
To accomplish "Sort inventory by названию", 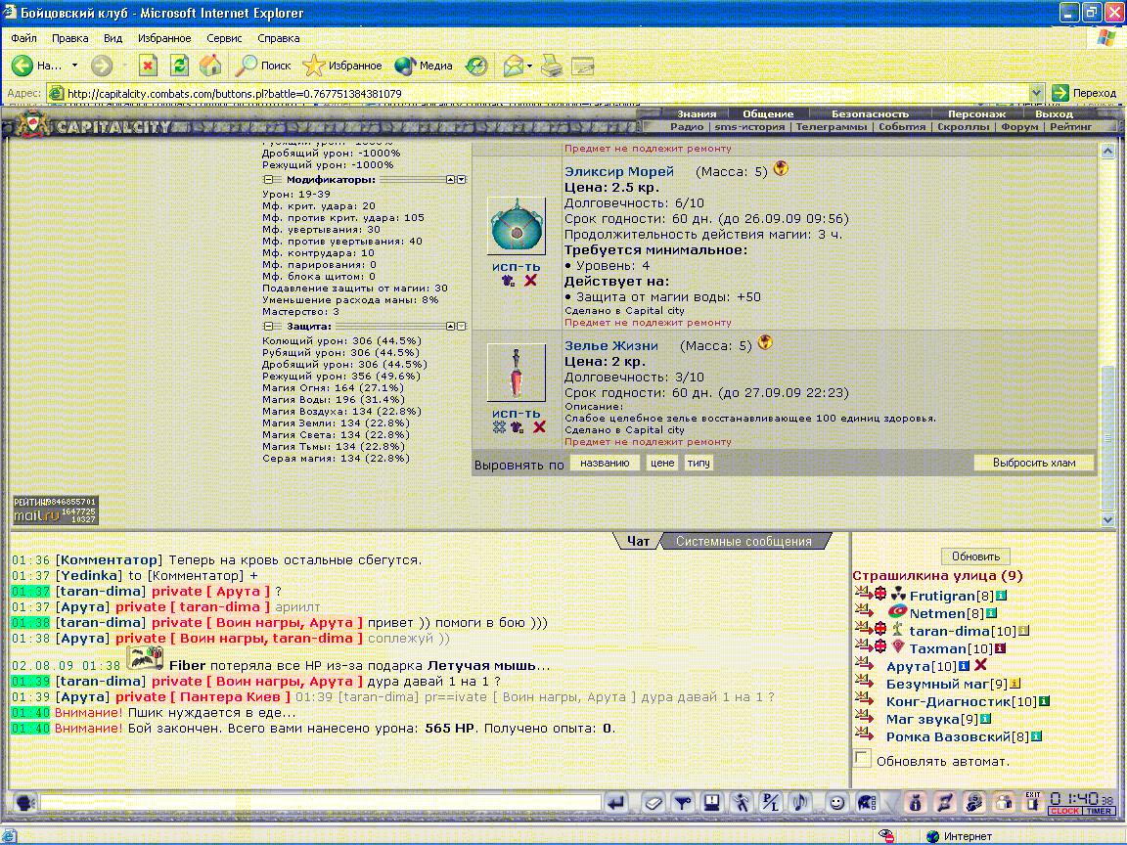I will click(605, 463).
